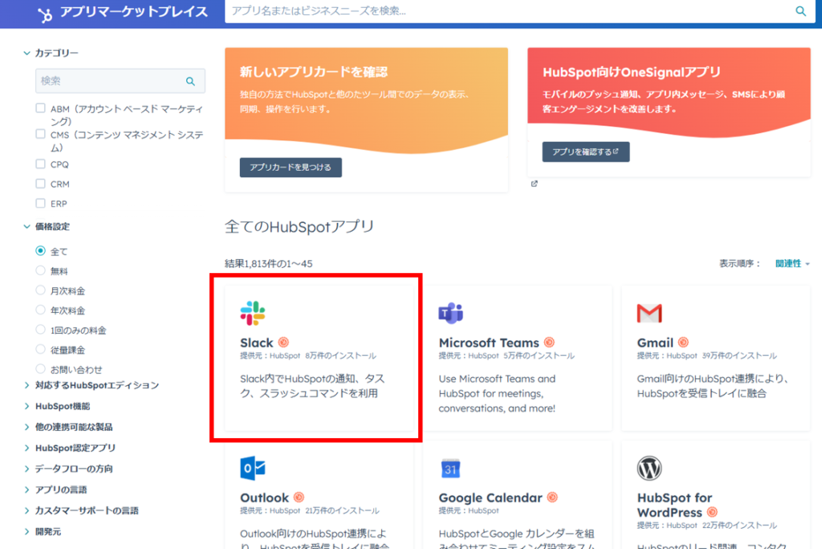The image size is (822, 549).
Task: Click the category search magnifier icon
Action: click(x=190, y=81)
